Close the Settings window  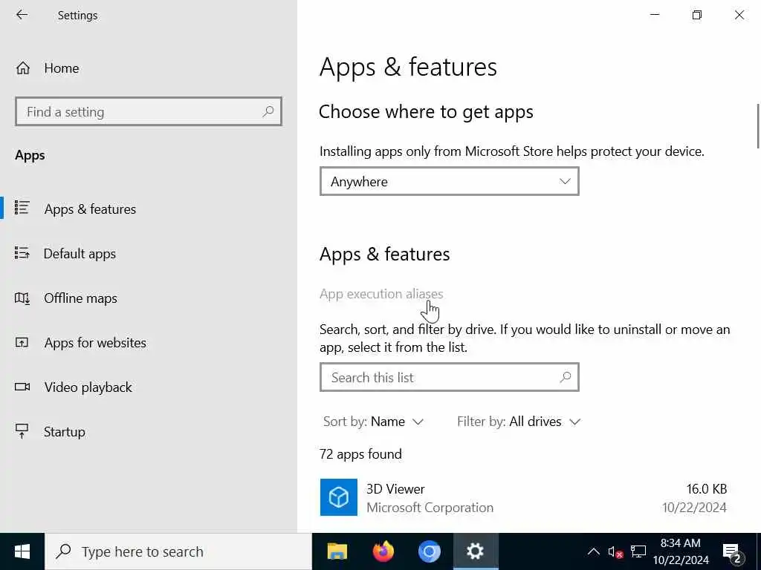pyautogui.click(x=739, y=15)
